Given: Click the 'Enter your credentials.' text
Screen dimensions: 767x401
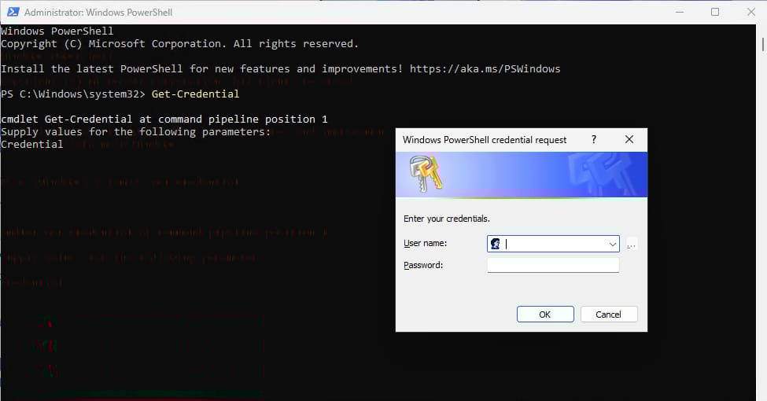Looking at the screenshot, I should click(x=446, y=219).
